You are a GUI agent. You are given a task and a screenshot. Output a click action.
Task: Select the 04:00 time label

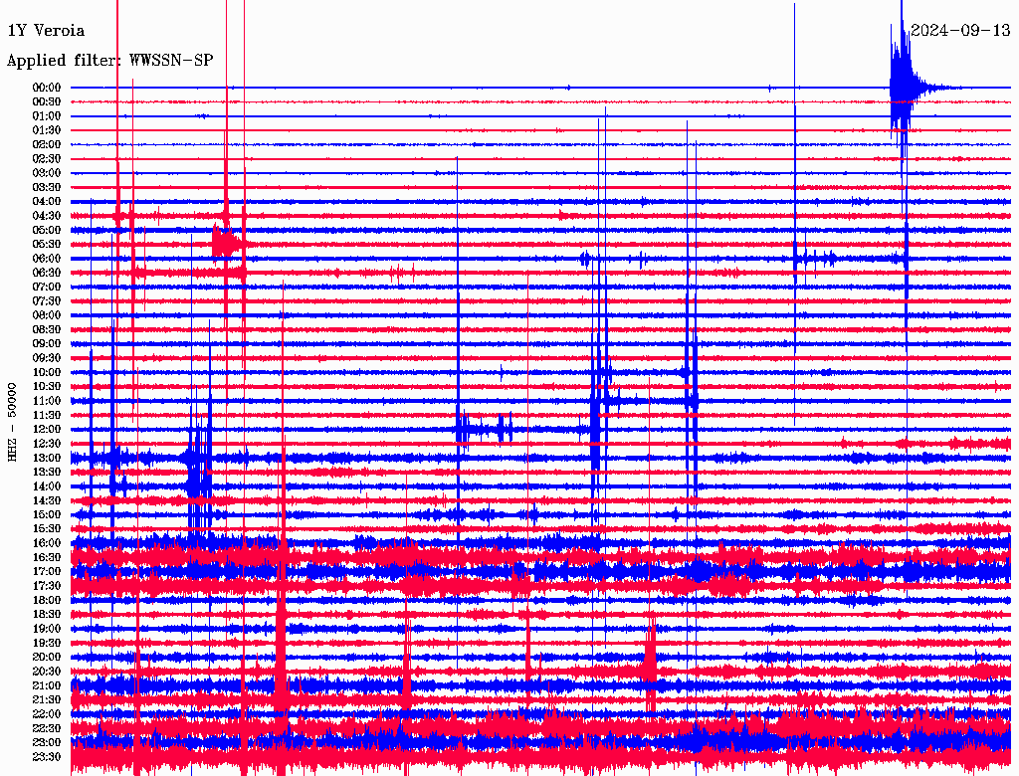click(x=47, y=202)
